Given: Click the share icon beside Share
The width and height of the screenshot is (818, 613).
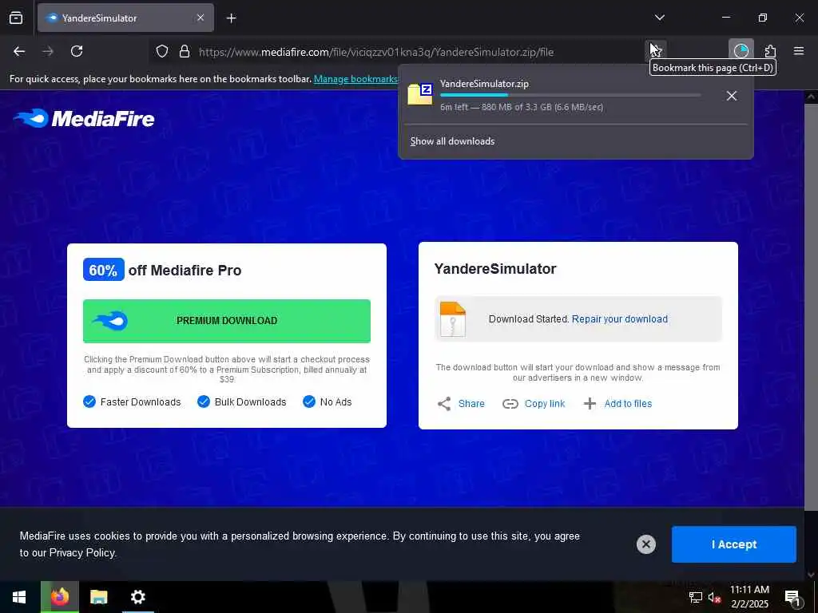Looking at the screenshot, I should click(444, 403).
